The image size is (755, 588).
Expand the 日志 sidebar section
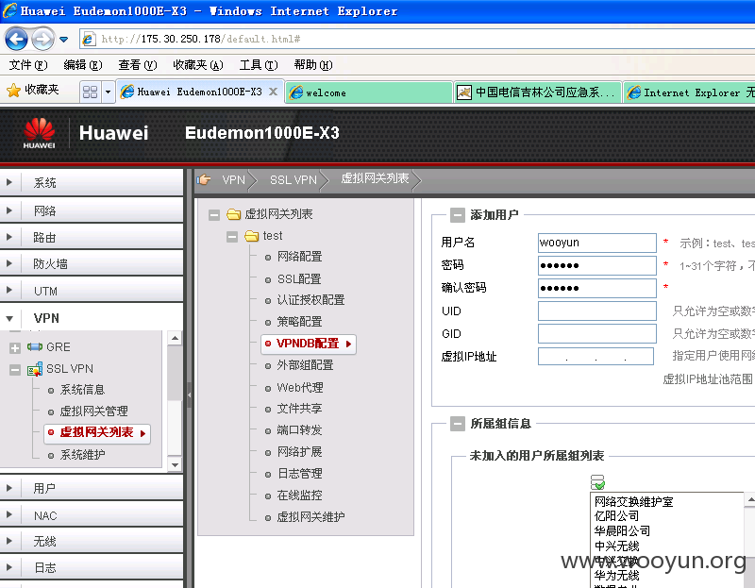tap(92, 568)
